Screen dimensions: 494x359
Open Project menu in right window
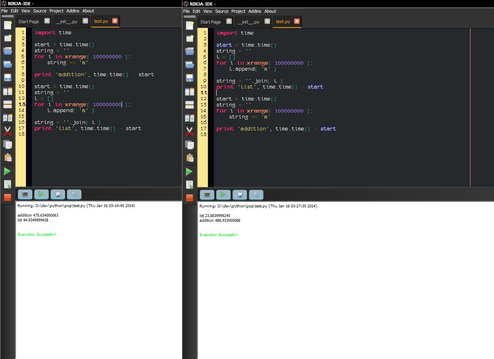pos(238,11)
